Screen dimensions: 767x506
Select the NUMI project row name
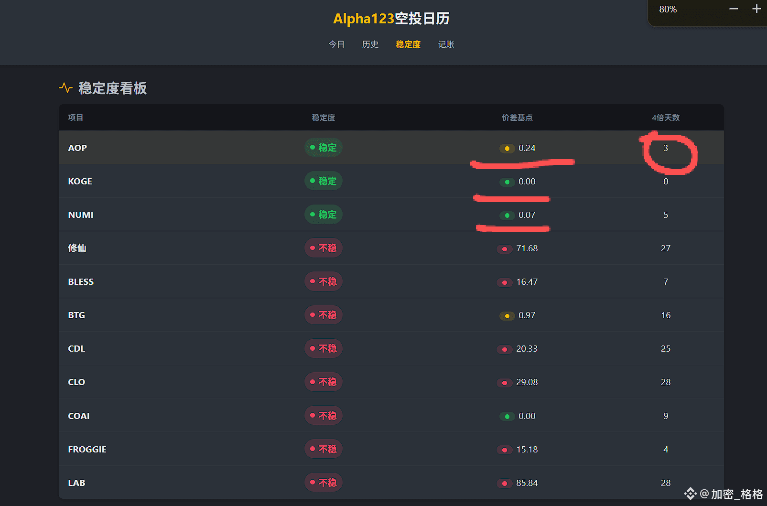[x=81, y=215]
